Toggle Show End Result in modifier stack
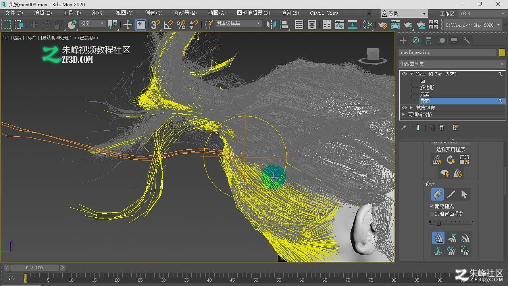508x286 pixels. click(x=418, y=128)
